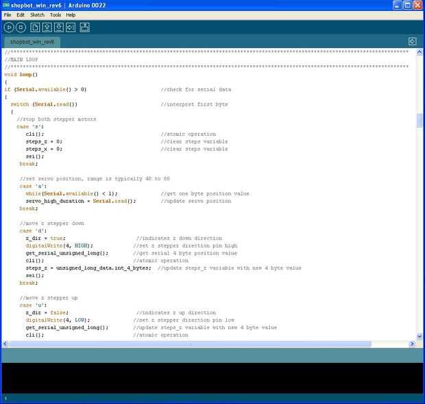
Task: Click the horizontal scrollbar left arrow
Action: tap(5, 344)
